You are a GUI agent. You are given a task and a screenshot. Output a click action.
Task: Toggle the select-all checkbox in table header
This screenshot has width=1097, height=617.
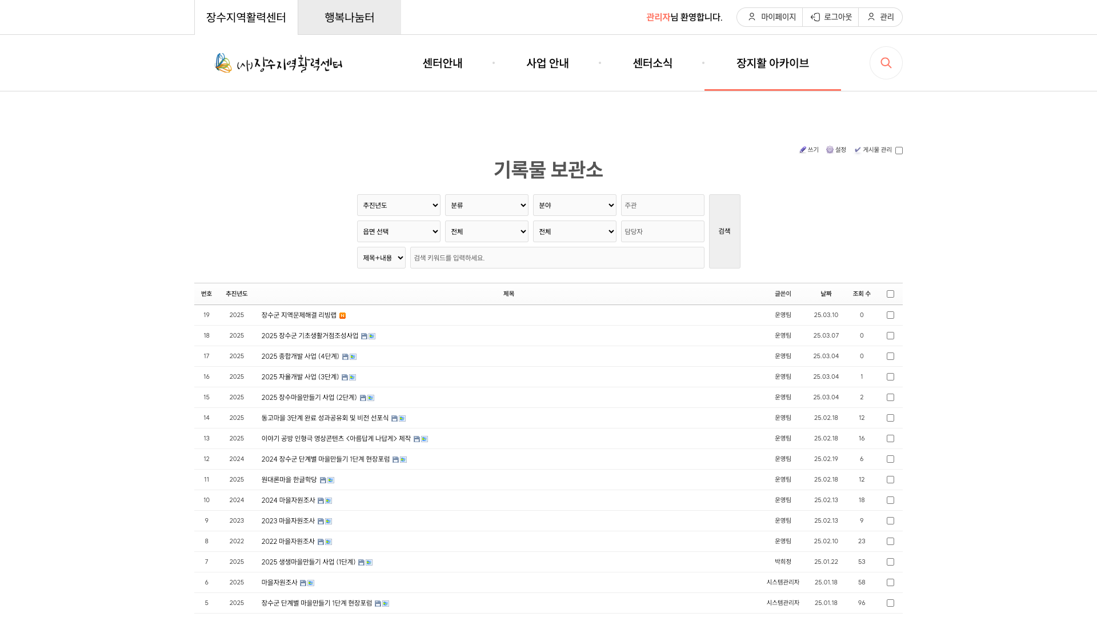(890, 294)
